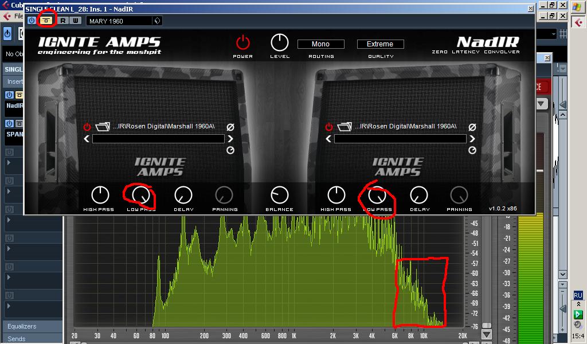This screenshot has height=344, width=587.
Task: Click the vertical scrollbar down arrow in the Cubase window
Action: click(563, 275)
